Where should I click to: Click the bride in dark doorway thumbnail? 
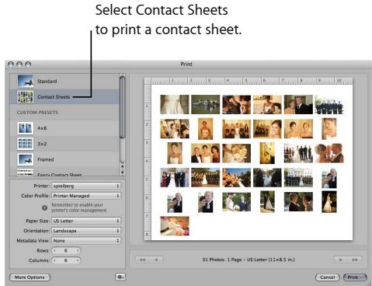[x=329, y=202]
